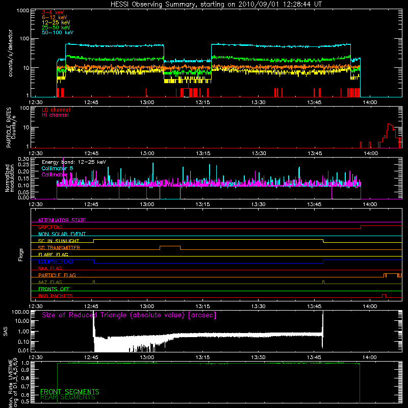The height and width of the screenshot is (408, 408).
Task: Click the SAS axis label
Action: coord(6,331)
